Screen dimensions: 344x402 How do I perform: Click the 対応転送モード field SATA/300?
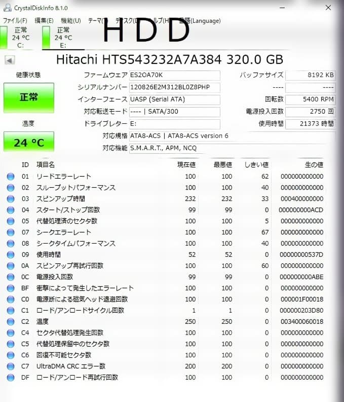(x=175, y=112)
